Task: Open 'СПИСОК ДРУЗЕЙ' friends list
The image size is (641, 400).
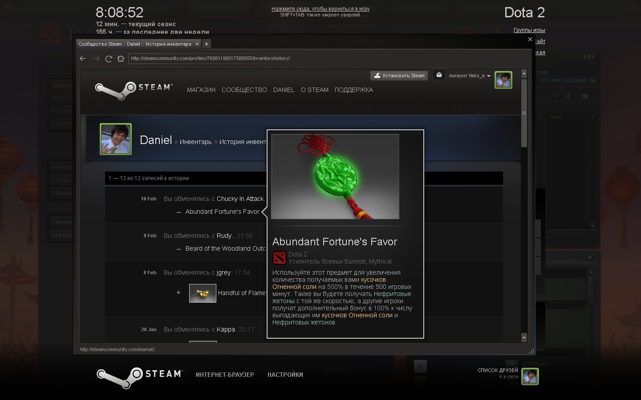Action: [498, 370]
